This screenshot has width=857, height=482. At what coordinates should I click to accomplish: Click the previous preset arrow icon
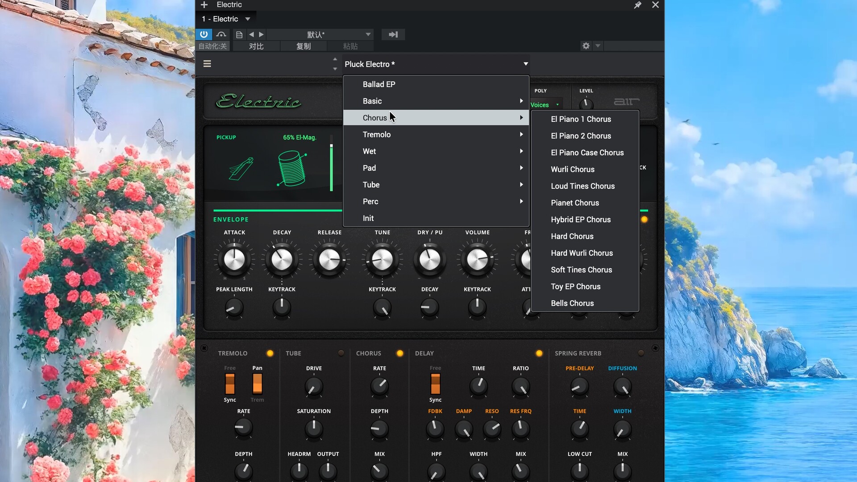click(252, 34)
